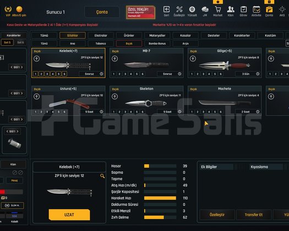Open the info icon beside Gölge 3 Gün
The image size is (289, 231).
[258, 74]
